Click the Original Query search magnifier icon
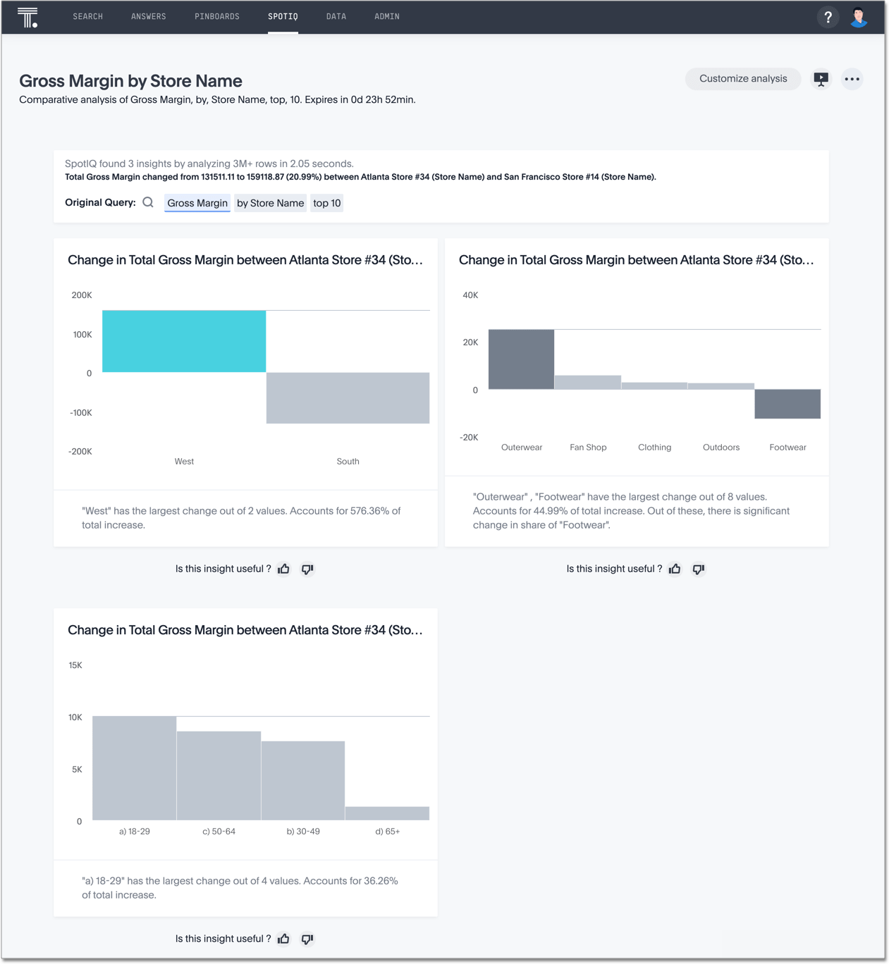The image size is (889, 964). (x=148, y=203)
